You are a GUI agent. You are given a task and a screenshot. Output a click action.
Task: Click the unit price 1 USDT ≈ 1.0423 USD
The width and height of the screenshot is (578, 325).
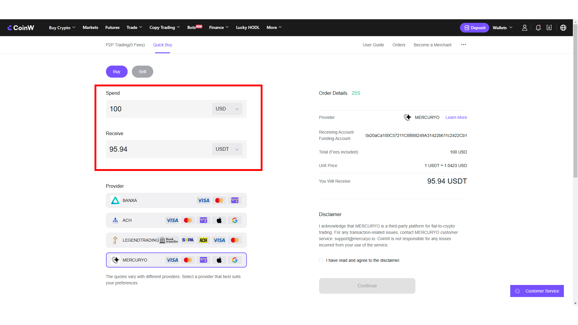coord(446,166)
